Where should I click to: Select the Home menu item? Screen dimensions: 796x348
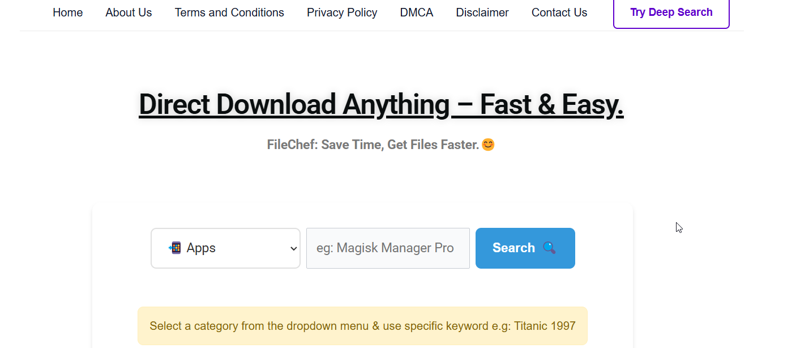click(67, 12)
